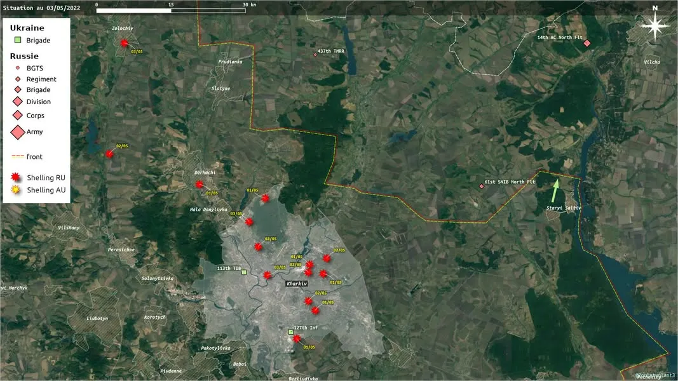The height and width of the screenshot is (381, 678).
Task: Click the shelling marker at Zolochiv
Action: [x=125, y=43]
